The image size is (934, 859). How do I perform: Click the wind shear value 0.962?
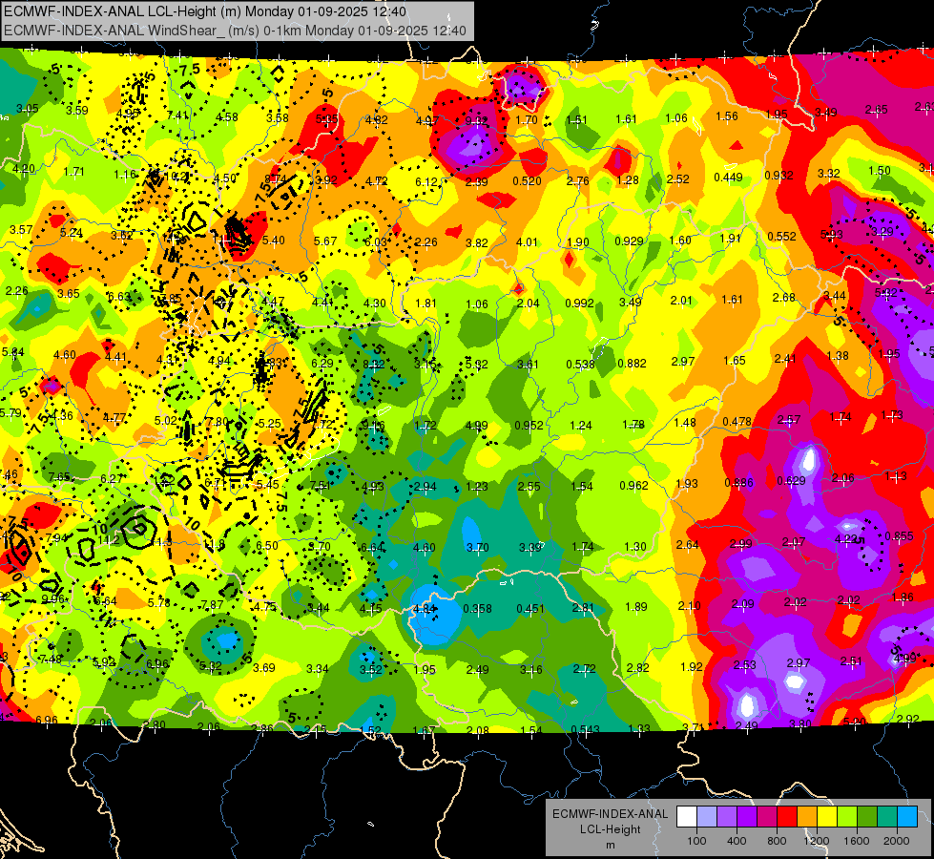coord(633,485)
